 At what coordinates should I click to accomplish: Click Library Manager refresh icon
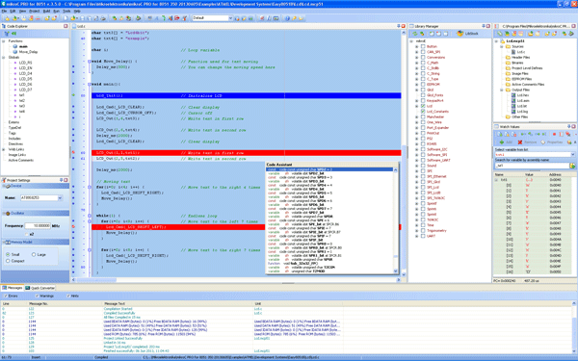tap(415, 34)
